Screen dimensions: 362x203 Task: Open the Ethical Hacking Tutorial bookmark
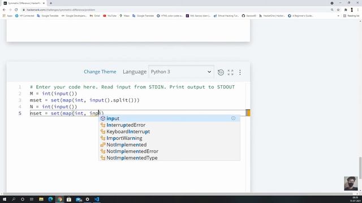coord(226,16)
